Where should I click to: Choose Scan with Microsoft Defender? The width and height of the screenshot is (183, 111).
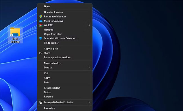coord(65,38)
